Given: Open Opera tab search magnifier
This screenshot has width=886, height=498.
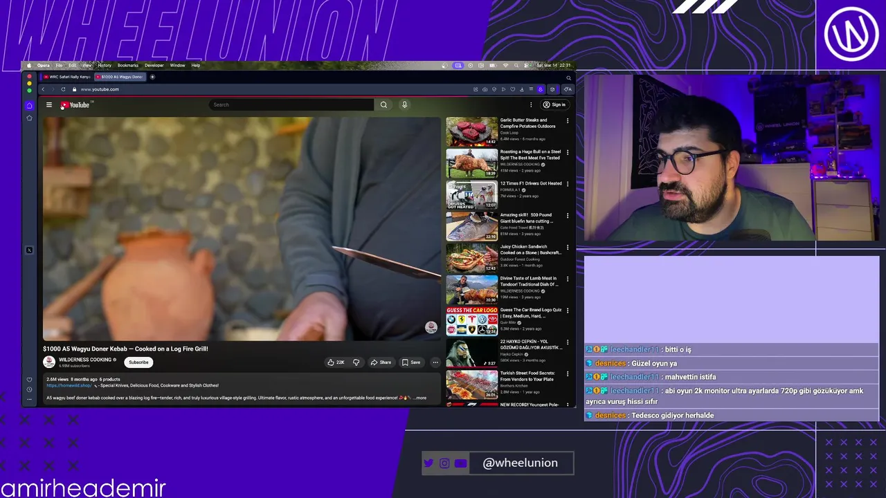Looking at the screenshot, I should point(569,78).
